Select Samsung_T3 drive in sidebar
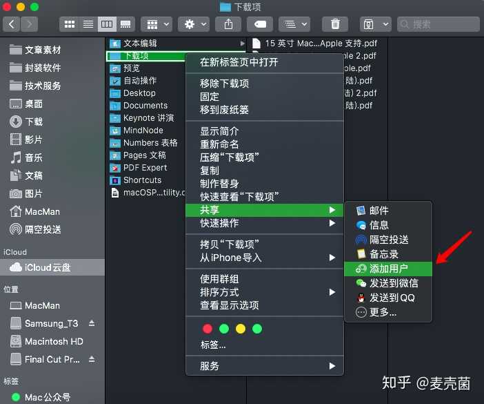Image resolution: width=484 pixels, height=404 pixels. pyautogui.click(x=44, y=324)
